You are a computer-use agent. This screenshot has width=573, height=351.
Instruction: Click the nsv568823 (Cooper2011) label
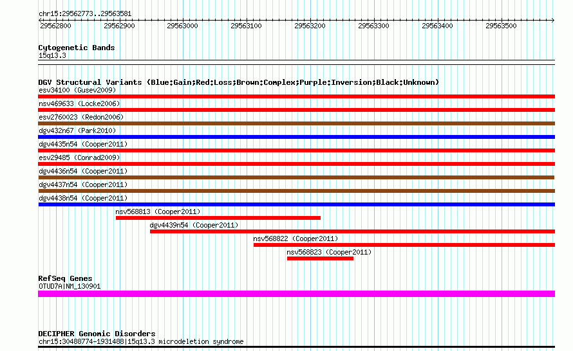(x=329, y=252)
